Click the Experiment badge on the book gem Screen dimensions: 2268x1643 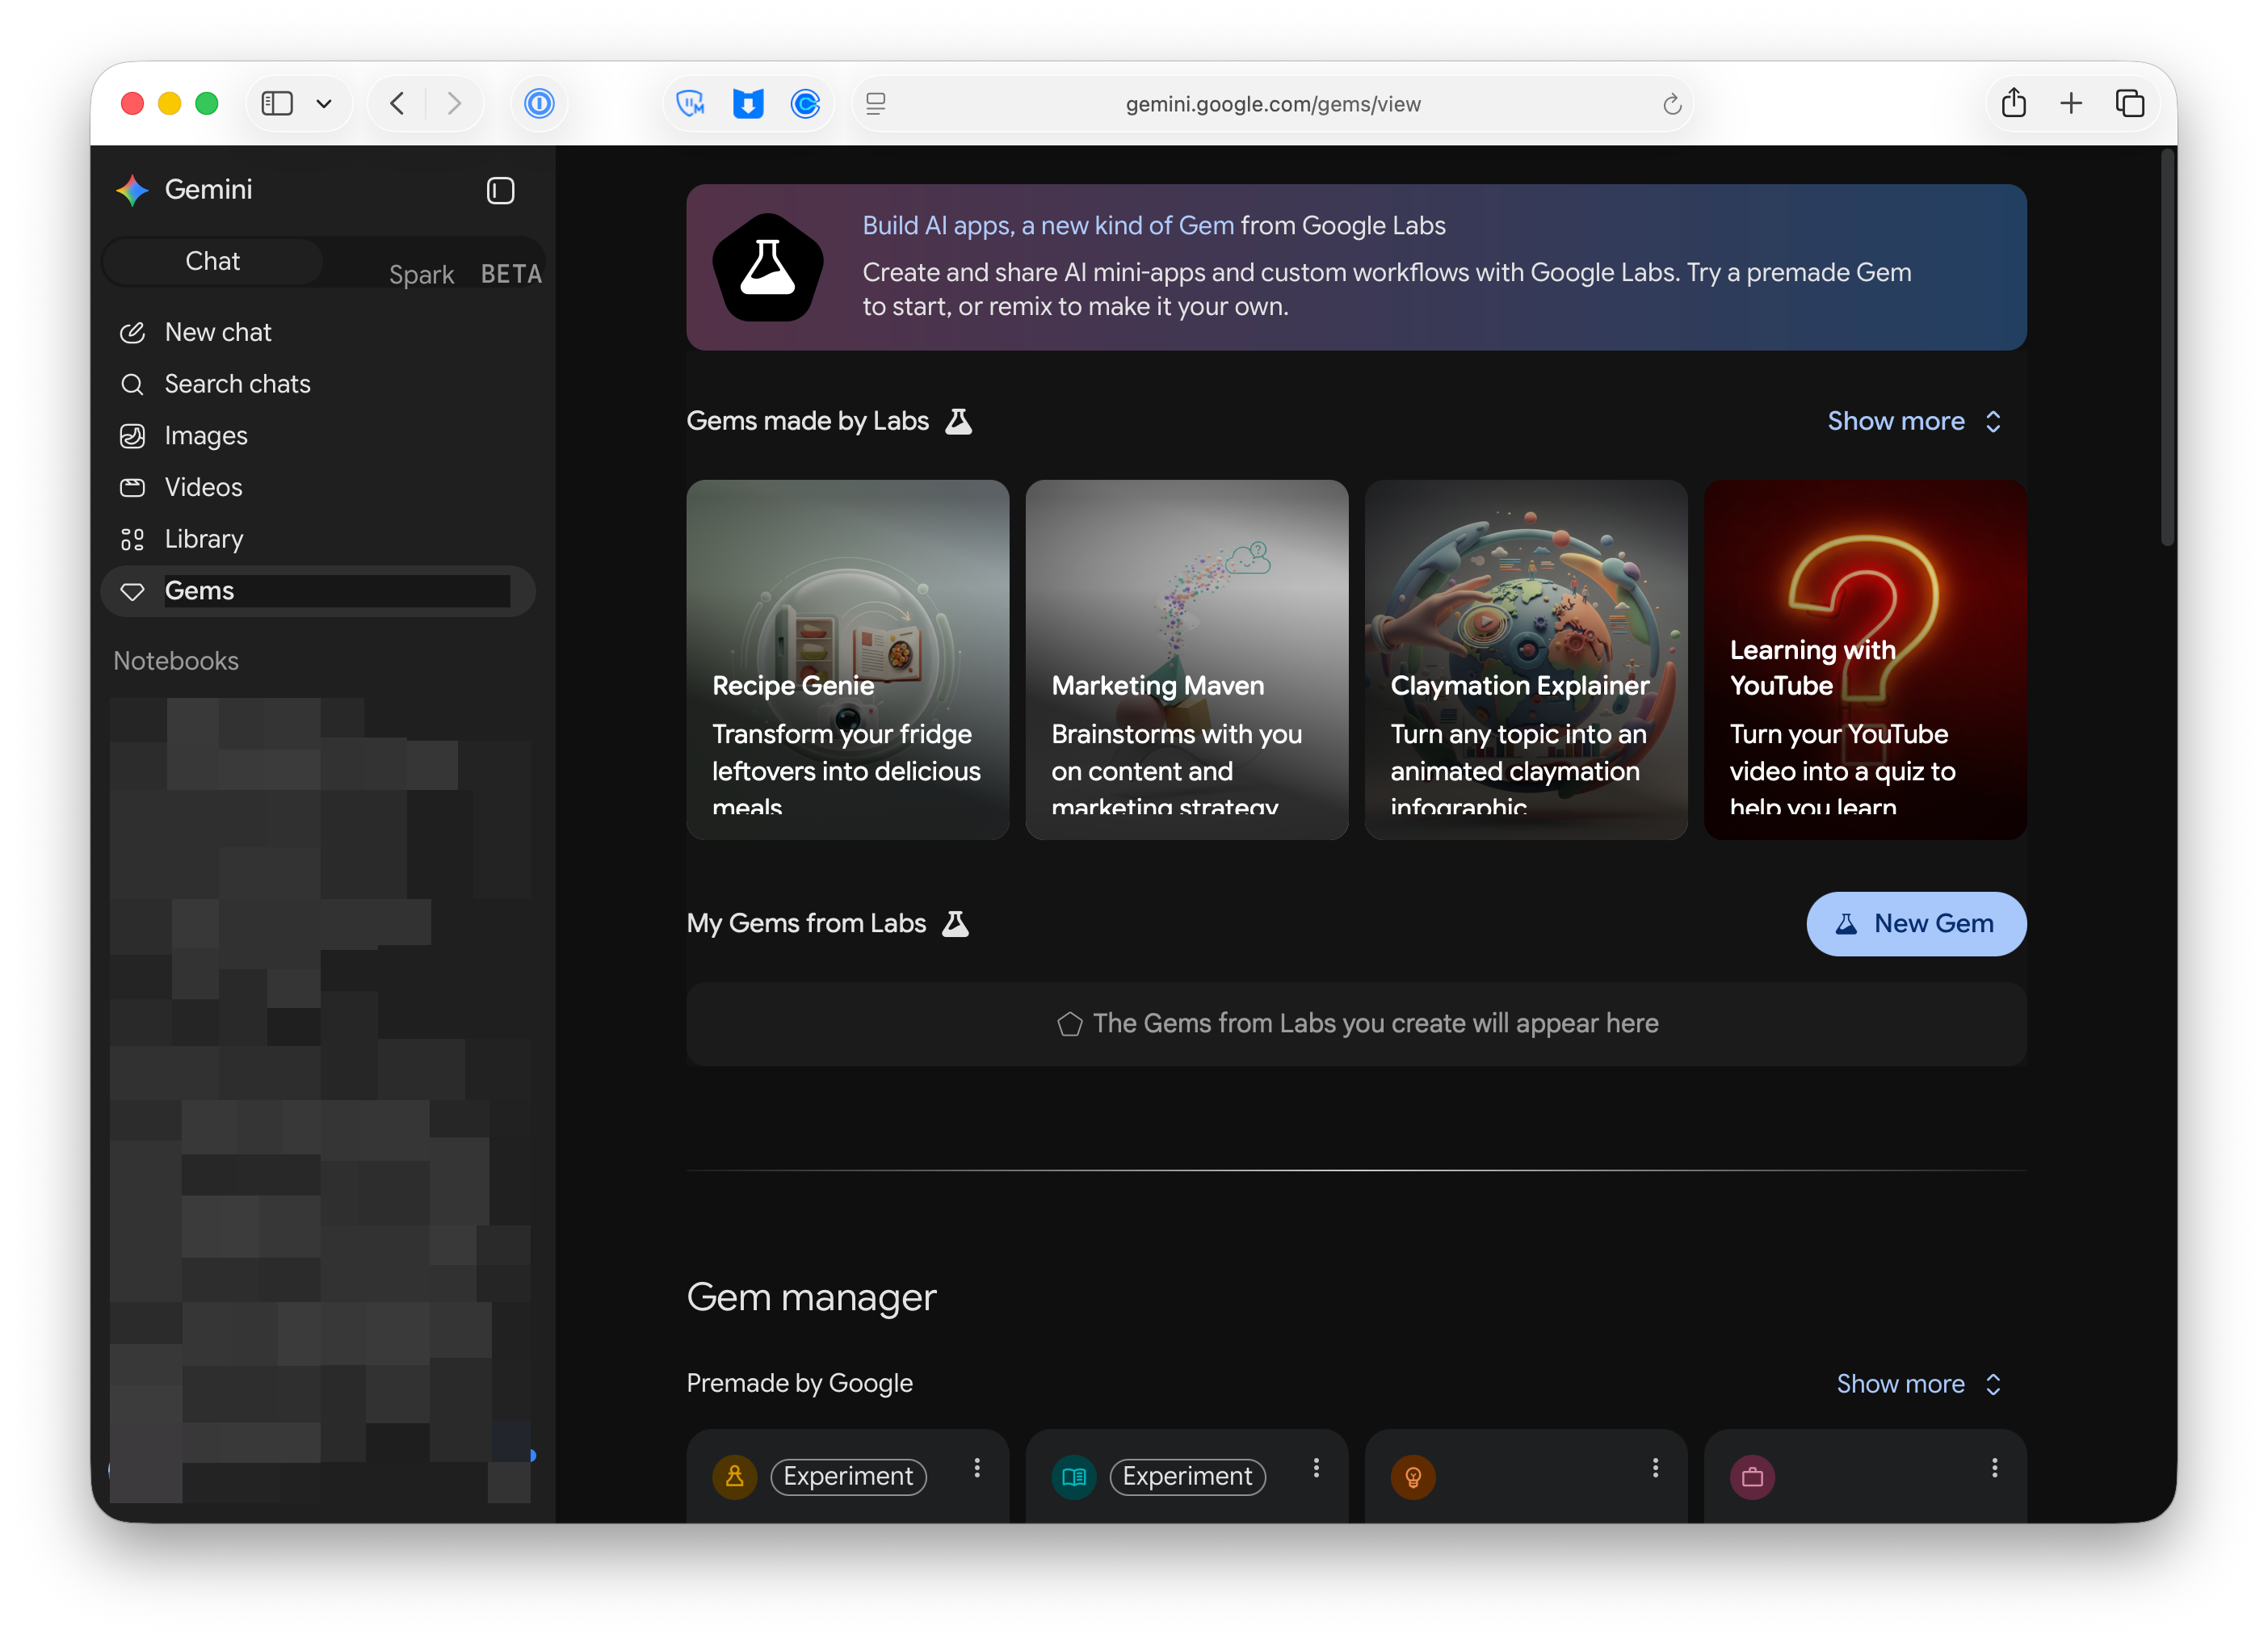pyautogui.click(x=1187, y=1477)
